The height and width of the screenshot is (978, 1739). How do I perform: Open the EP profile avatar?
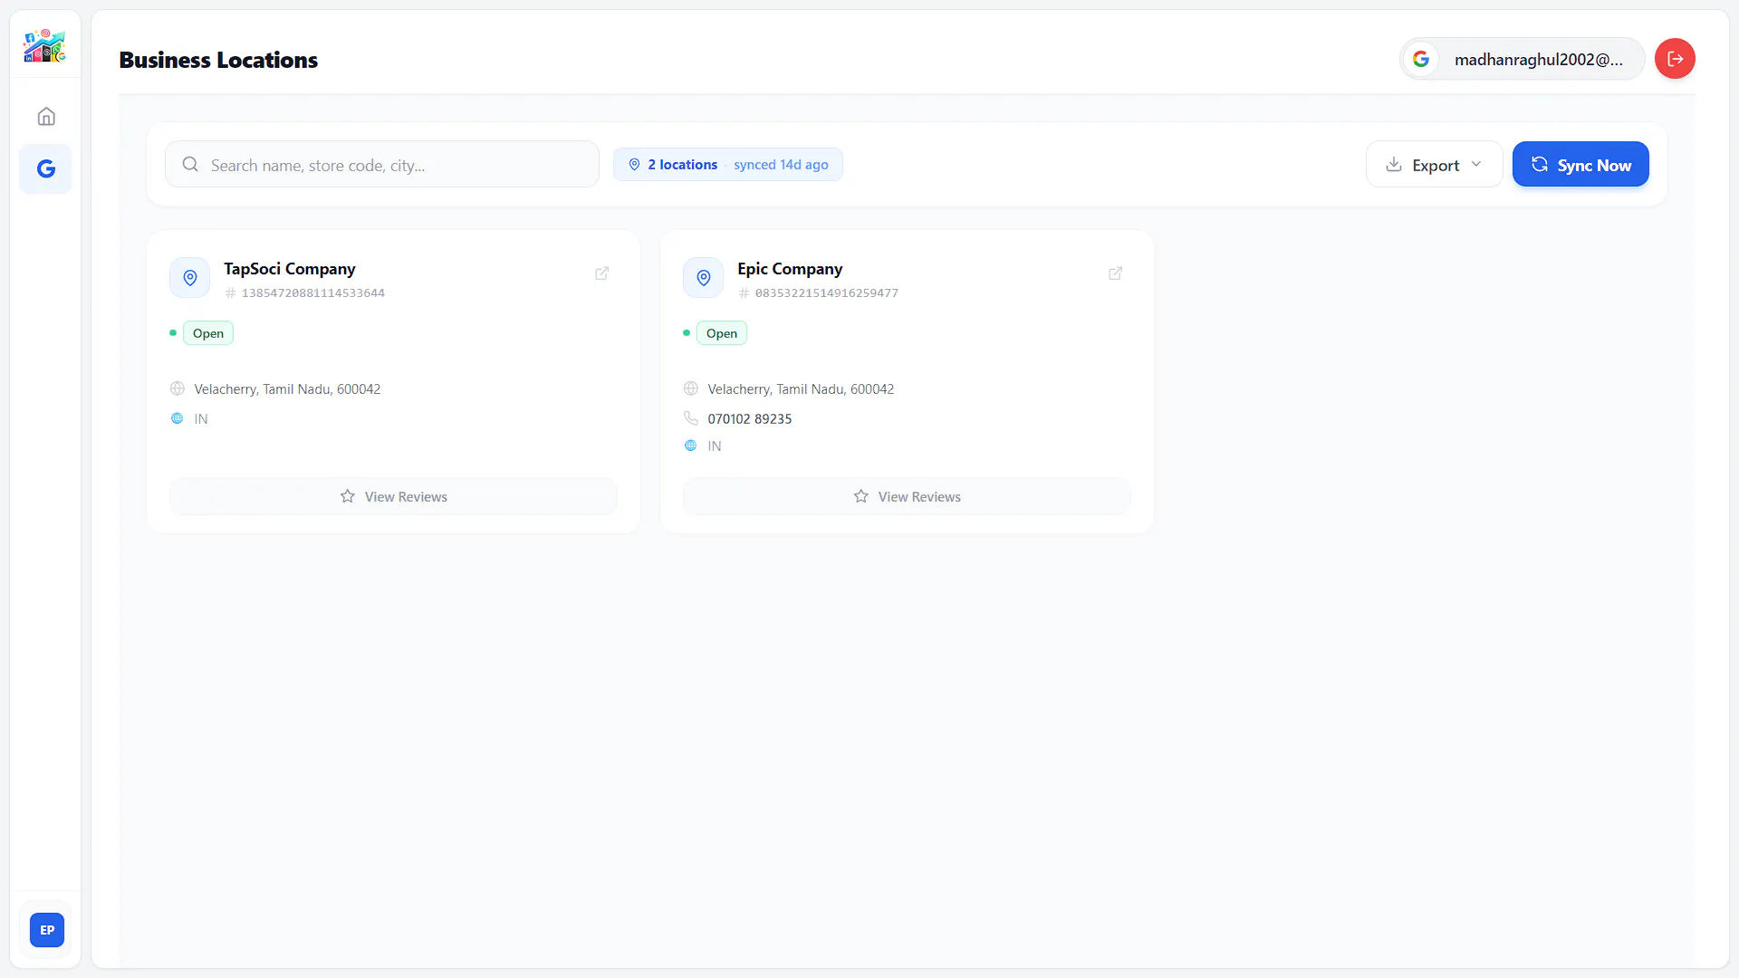pos(47,930)
